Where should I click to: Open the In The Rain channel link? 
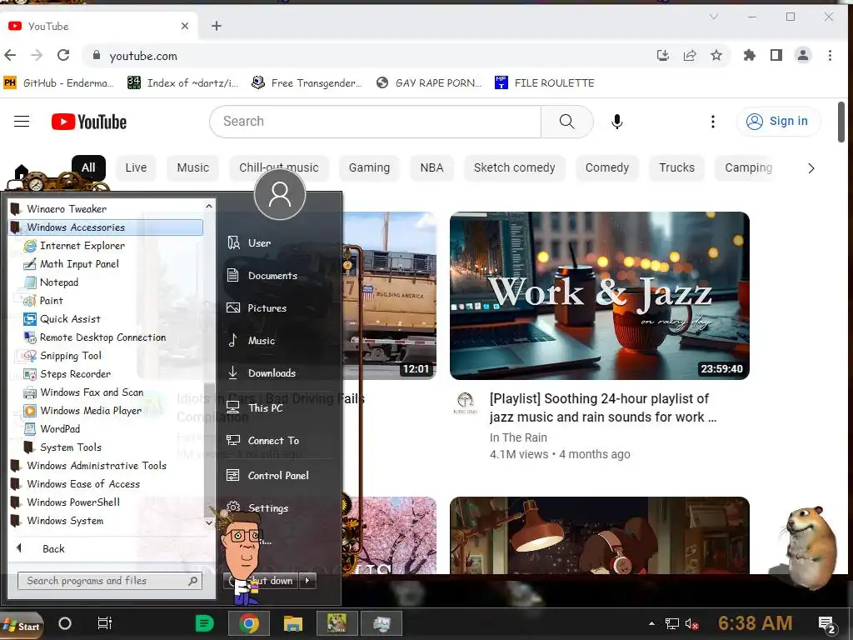[518, 437]
